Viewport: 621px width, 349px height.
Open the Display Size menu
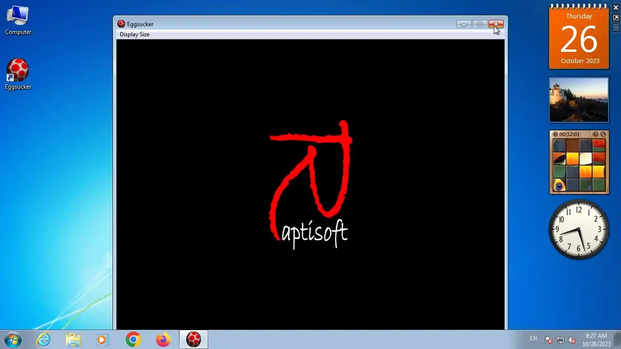[x=134, y=34]
